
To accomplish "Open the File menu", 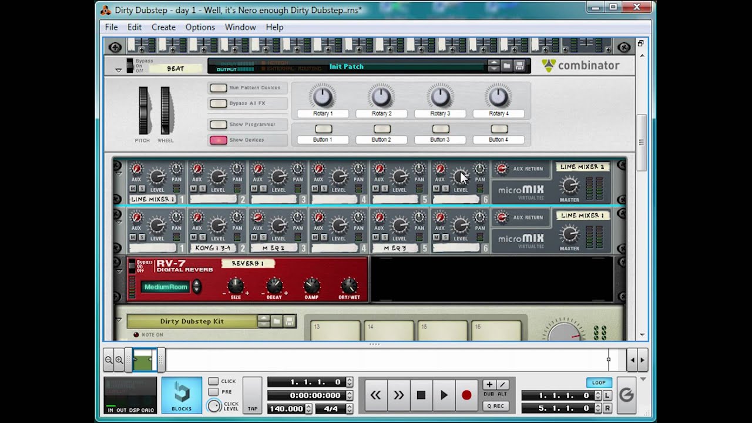I will [x=111, y=27].
